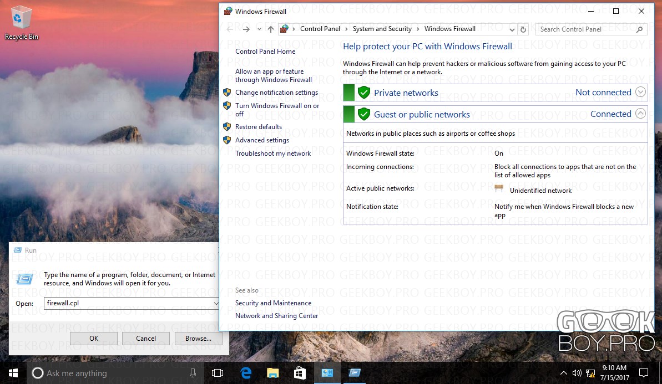Open Security and Maintenance link
The image size is (662, 384).
click(273, 303)
